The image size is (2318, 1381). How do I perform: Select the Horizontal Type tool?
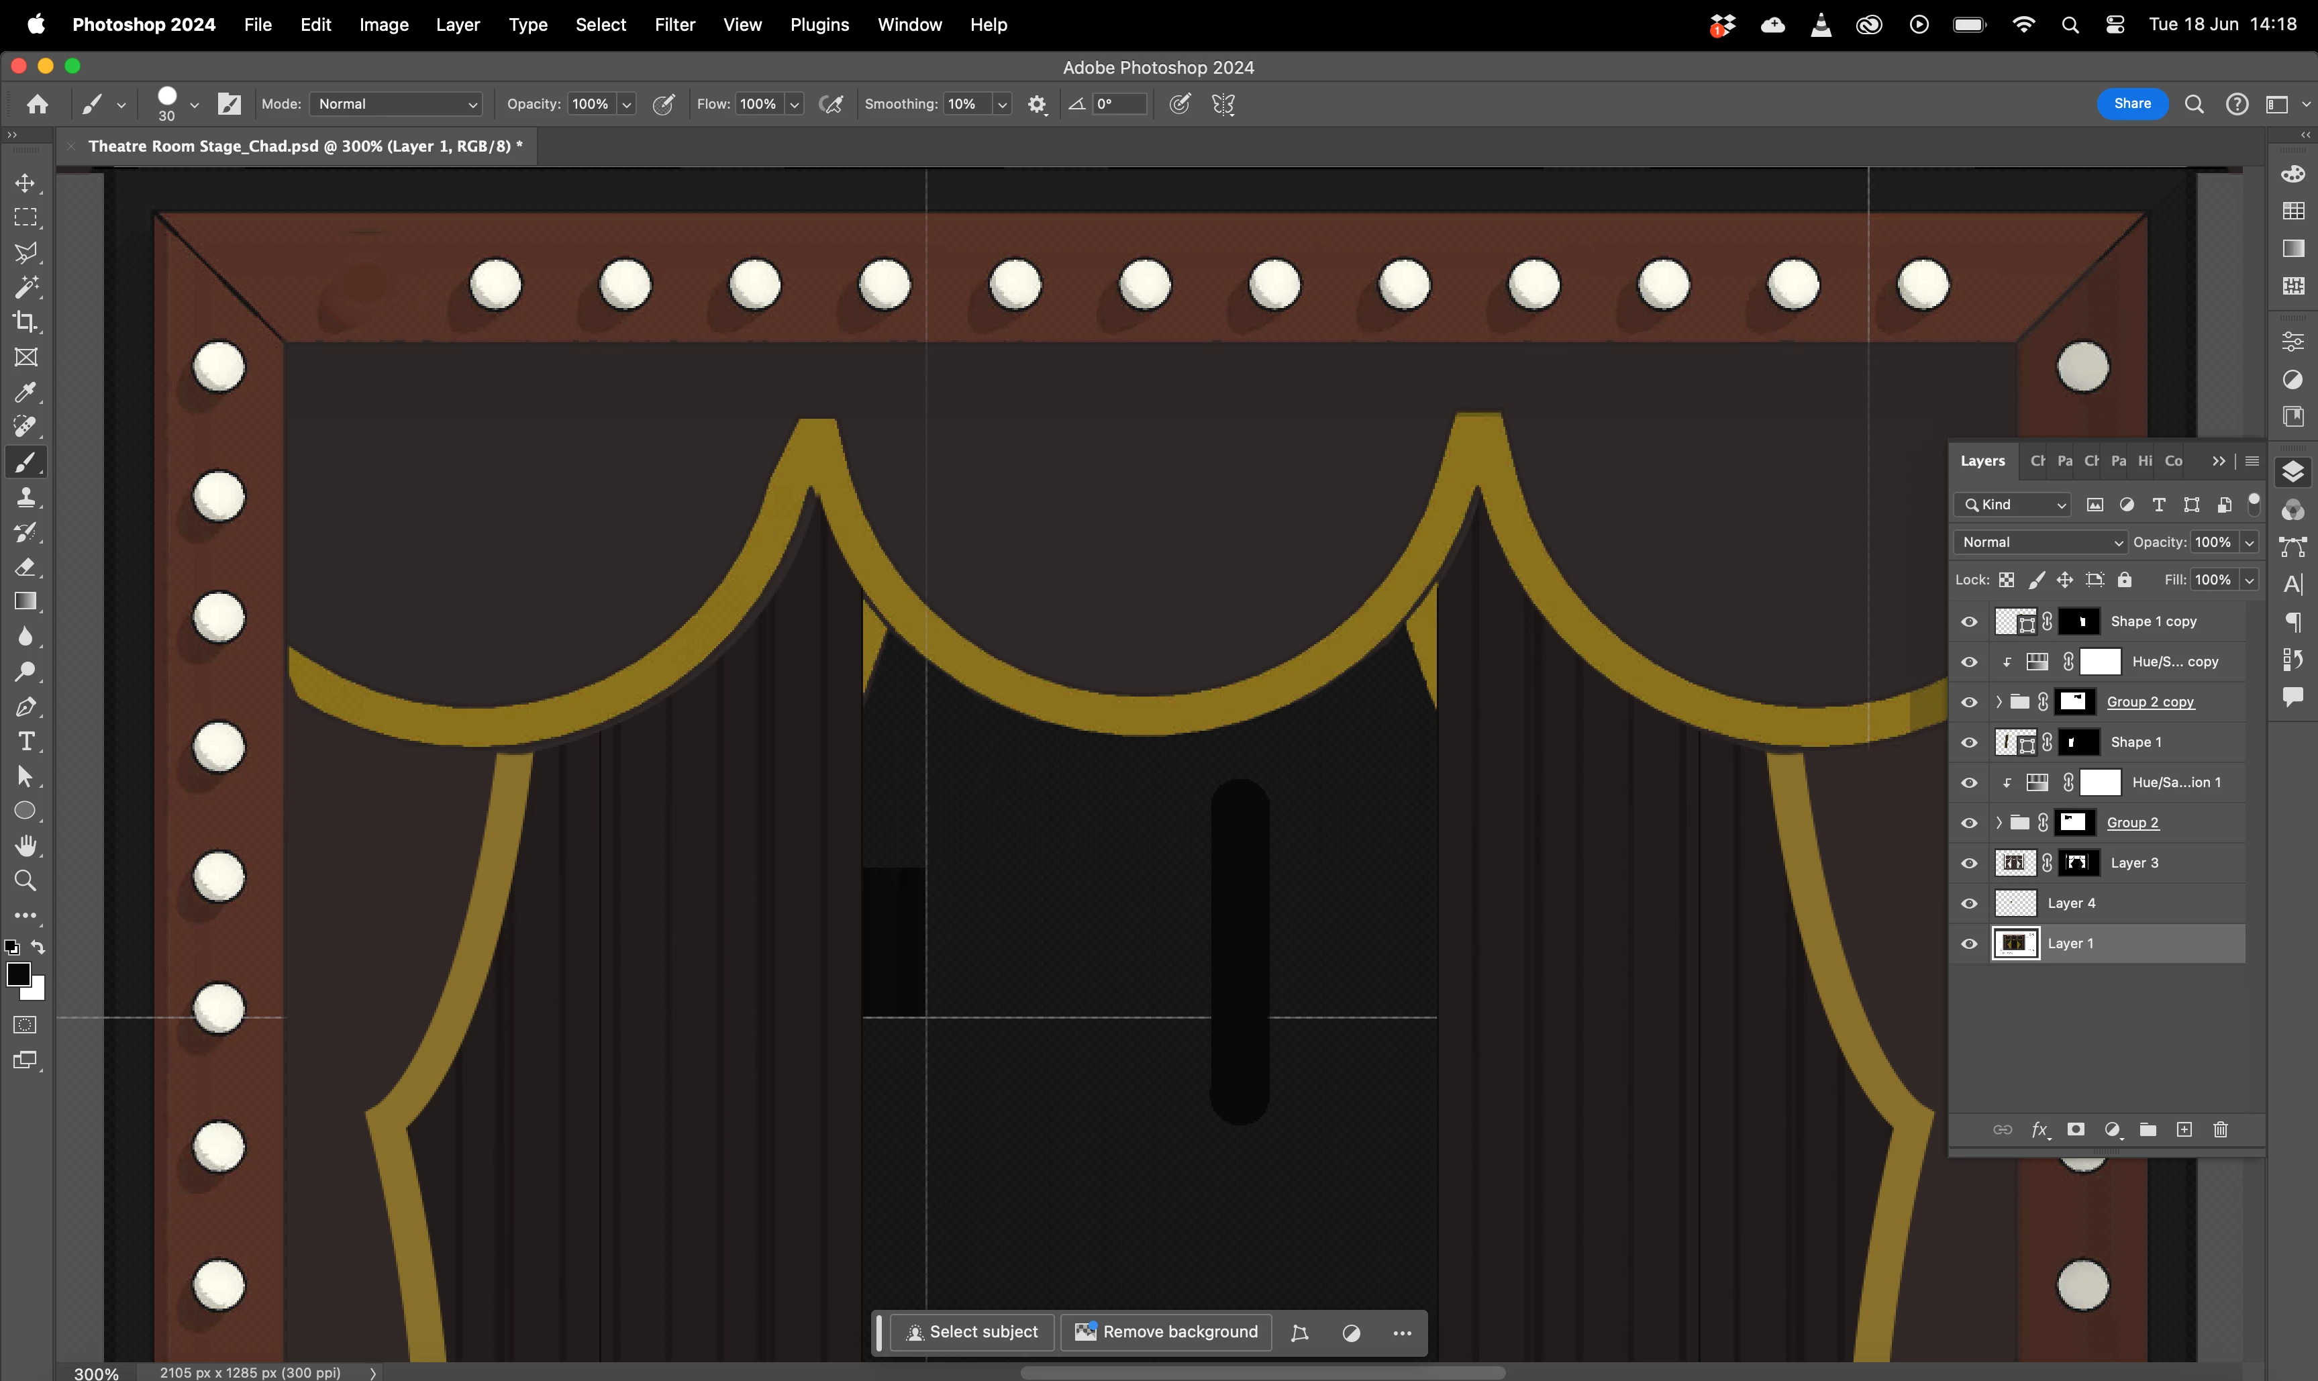[25, 741]
